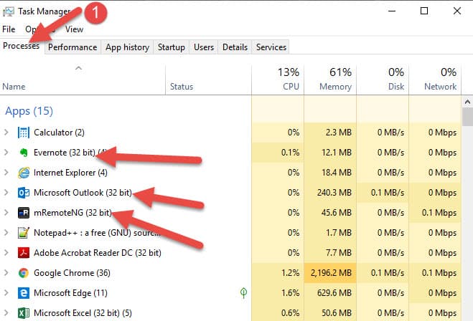Click Outlook's 240.3 MB memory value
The height and width of the screenshot is (321, 473).
pyautogui.click(x=334, y=193)
